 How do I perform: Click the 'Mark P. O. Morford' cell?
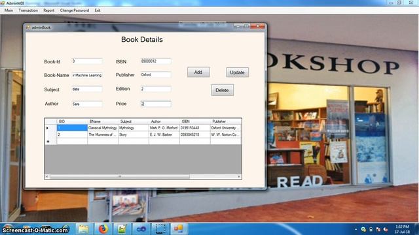point(164,128)
